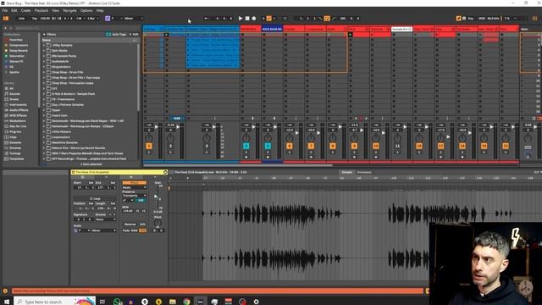
Task: Toggle the Scale Mode icon in control bar
Action: click(x=108, y=19)
